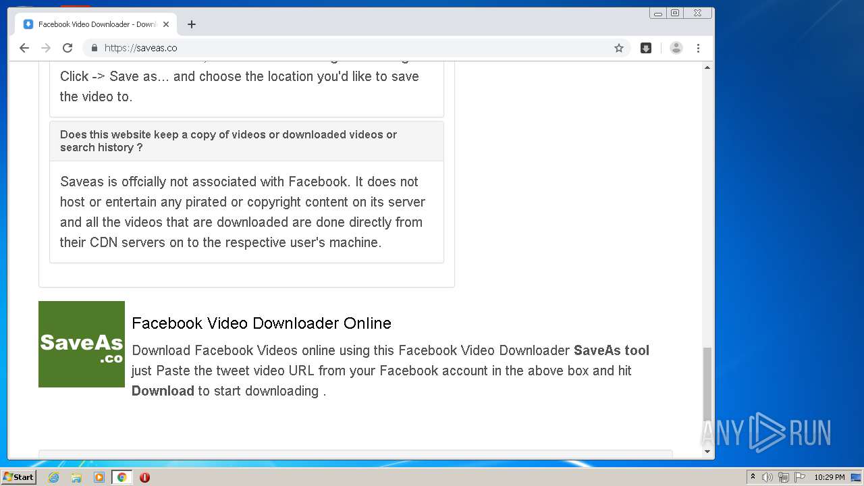Open the downloader extension icon
The image size is (864, 486).
coord(646,48)
